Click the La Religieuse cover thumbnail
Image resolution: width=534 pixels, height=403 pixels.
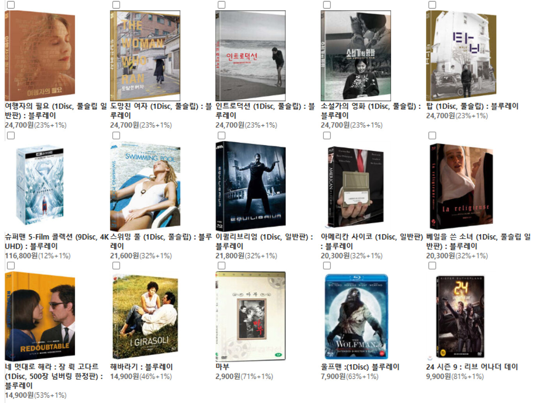coord(461,186)
